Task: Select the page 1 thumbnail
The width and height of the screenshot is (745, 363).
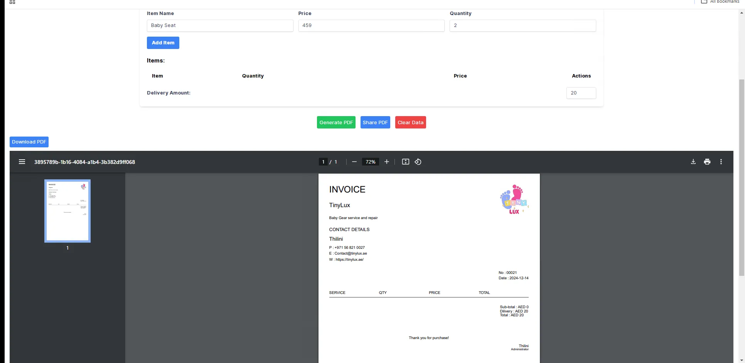Action: coord(67,211)
